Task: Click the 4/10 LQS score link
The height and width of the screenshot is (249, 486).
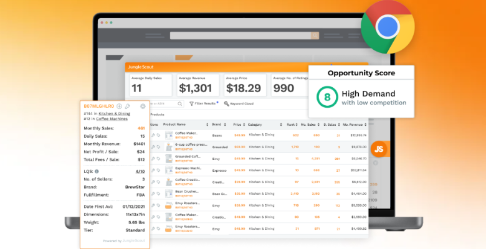Action: 140,171
